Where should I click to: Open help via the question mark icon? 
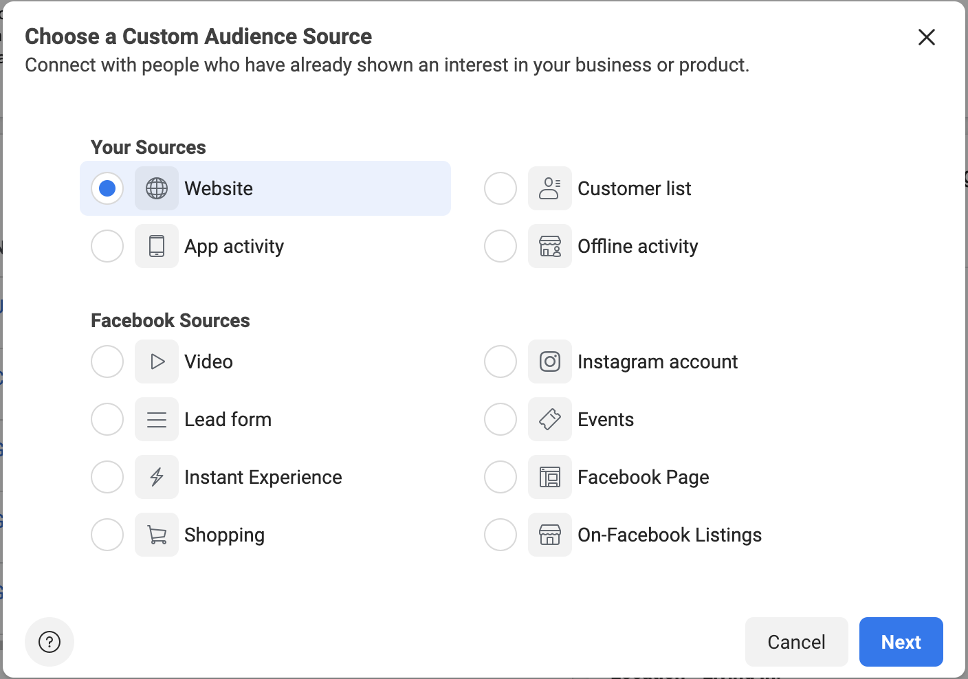point(49,642)
